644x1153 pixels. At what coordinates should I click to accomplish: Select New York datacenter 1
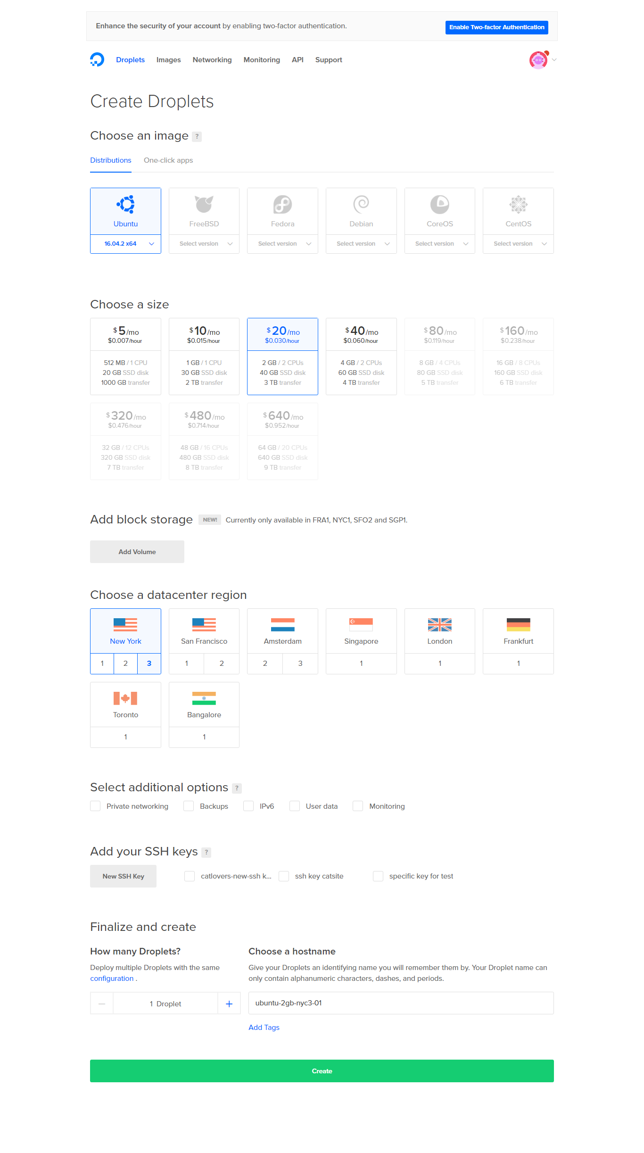pos(102,664)
